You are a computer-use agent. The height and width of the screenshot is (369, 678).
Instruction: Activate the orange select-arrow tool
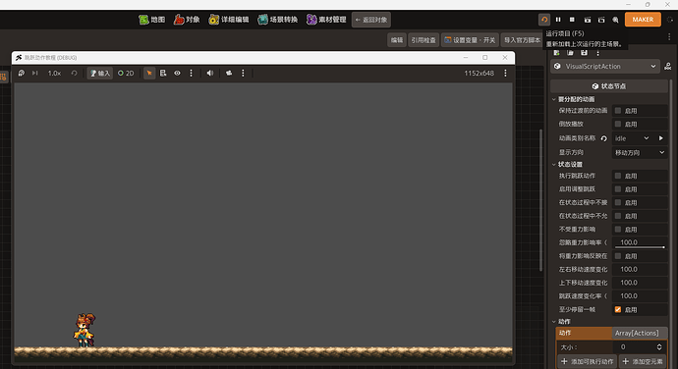pyautogui.click(x=149, y=73)
